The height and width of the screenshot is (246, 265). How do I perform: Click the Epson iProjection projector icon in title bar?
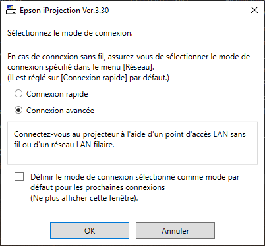(x=11, y=10)
